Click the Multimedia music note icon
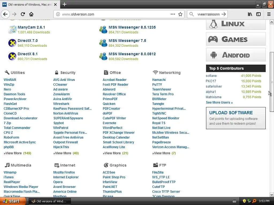 point(7,165)
